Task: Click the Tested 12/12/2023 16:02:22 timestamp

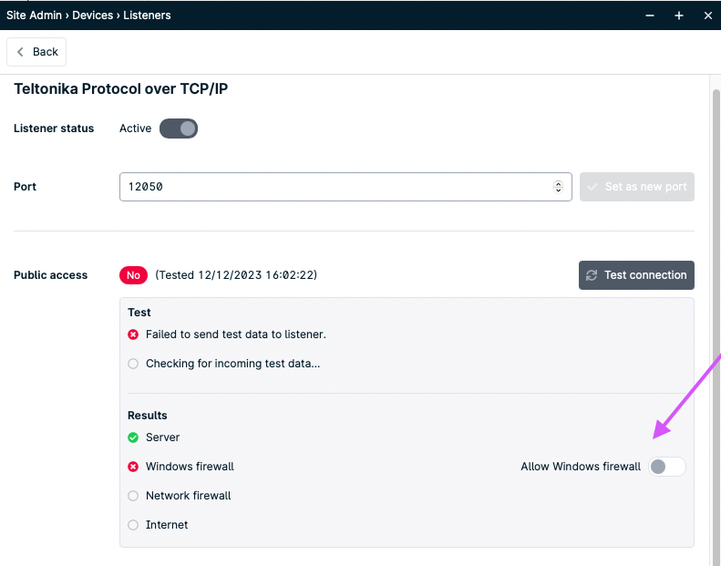Action: (x=236, y=275)
